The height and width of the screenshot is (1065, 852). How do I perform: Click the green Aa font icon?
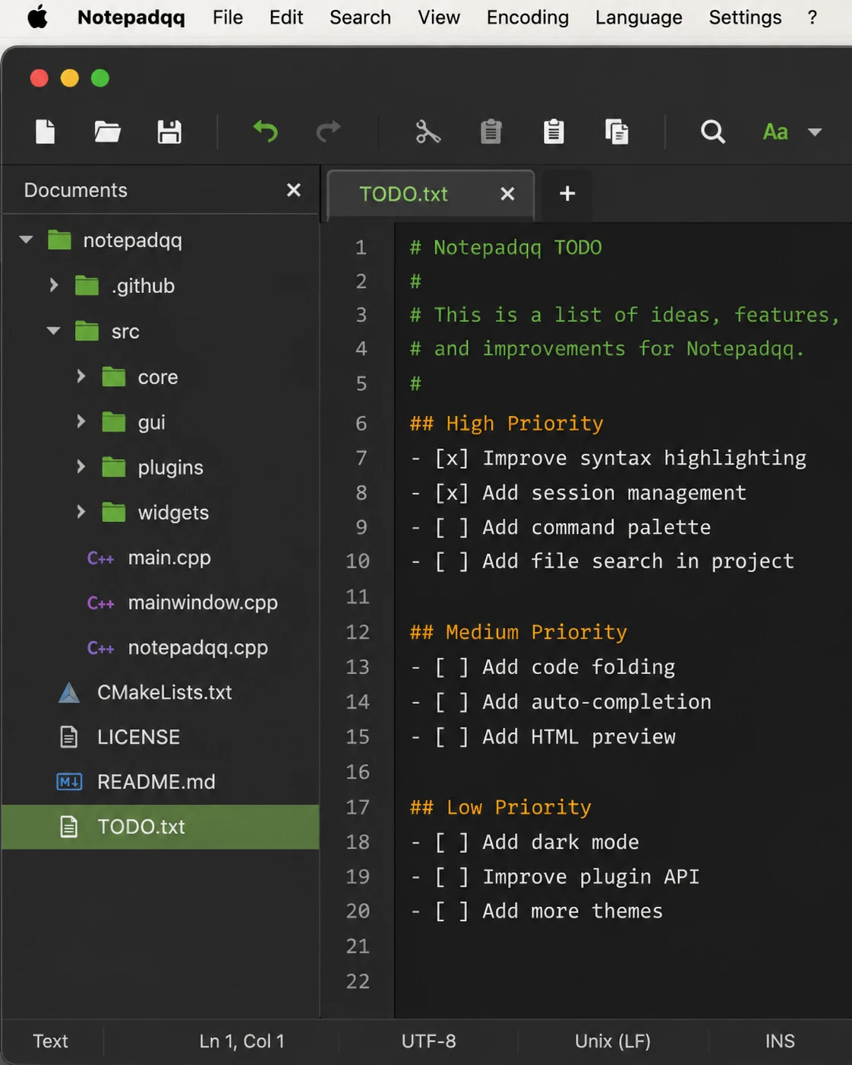click(x=775, y=132)
